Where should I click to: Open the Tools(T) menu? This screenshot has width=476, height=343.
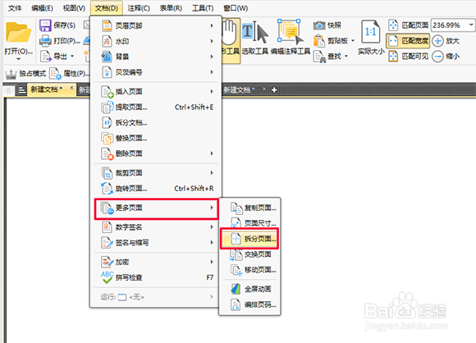203,8
